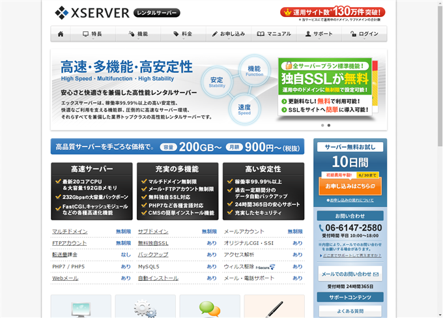Click the XSERVER logo
The width and height of the screenshot is (443, 318).
pyautogui.click(x=92, y=13)
